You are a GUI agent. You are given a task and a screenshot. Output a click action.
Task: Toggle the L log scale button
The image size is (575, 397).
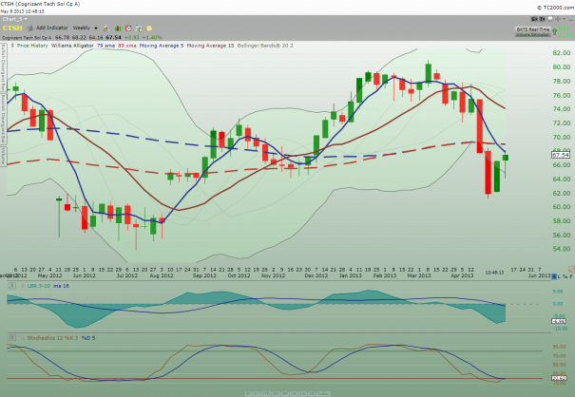559,276
